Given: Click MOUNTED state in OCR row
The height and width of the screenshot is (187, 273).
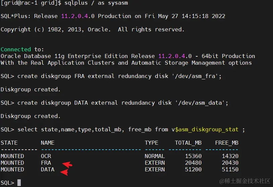Looking at the screenshot, I should [x=12, y=156].
